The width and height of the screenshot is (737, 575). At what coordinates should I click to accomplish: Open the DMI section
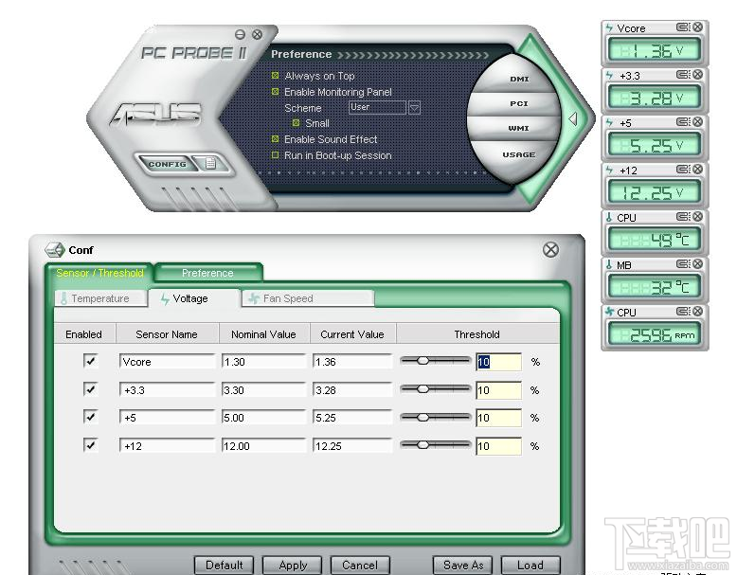tap(519, 79)
